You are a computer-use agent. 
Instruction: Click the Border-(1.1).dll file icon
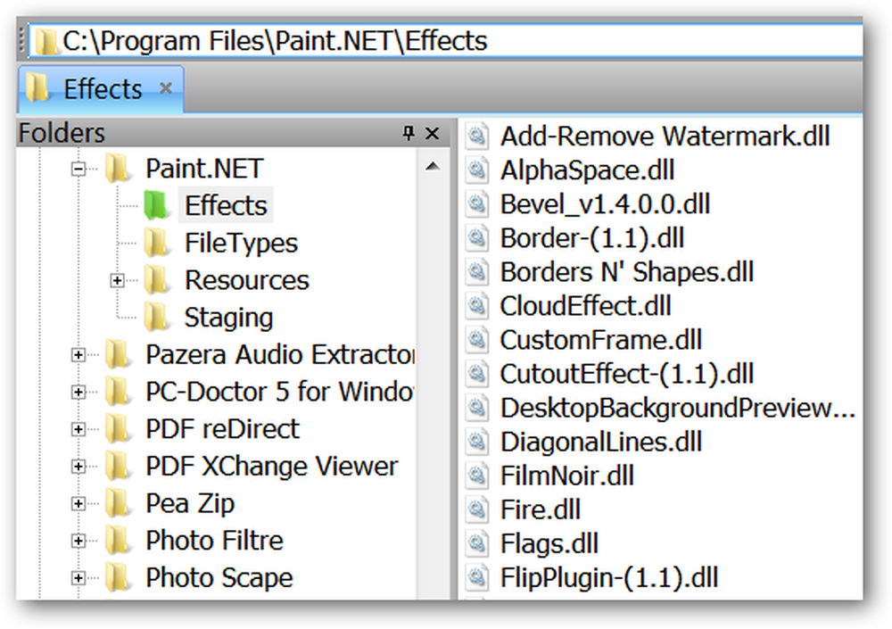coord(476,238)
